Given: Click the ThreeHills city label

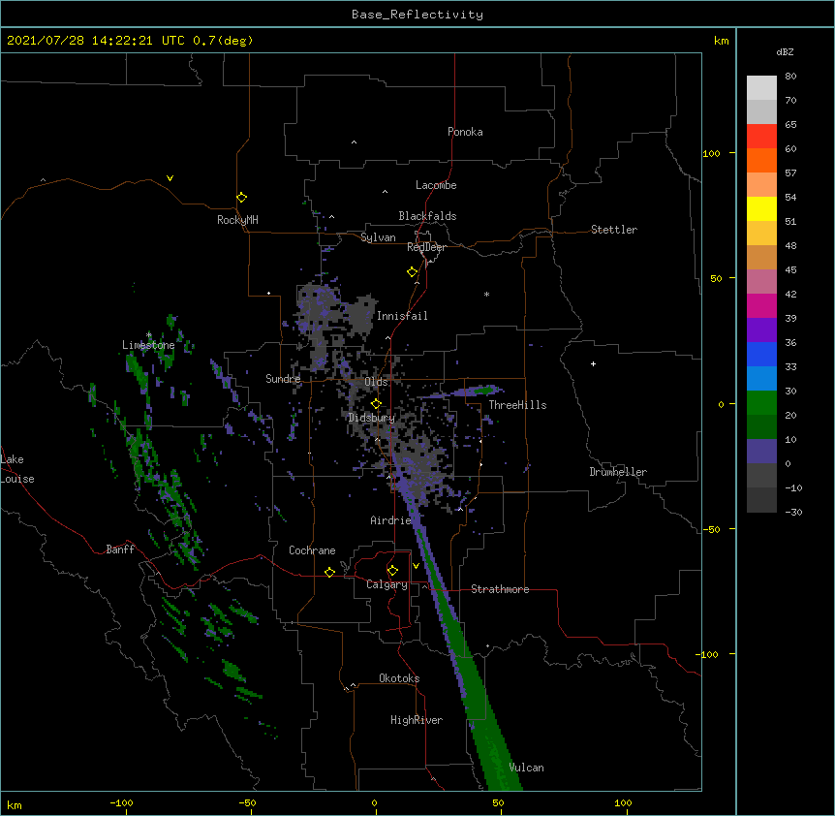Looking at the screenshot, I should point(517,405).
